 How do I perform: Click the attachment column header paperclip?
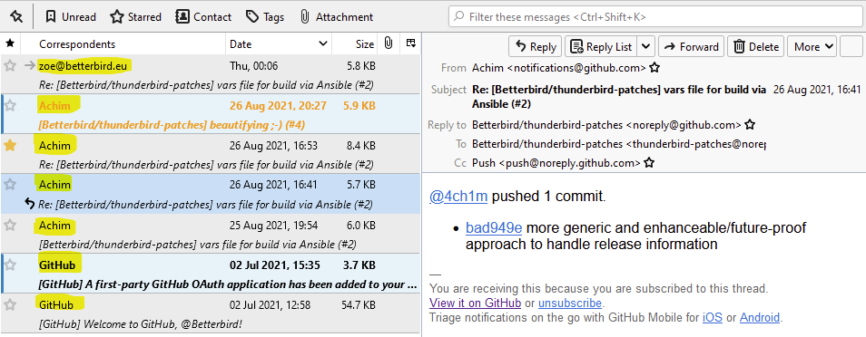389,43
